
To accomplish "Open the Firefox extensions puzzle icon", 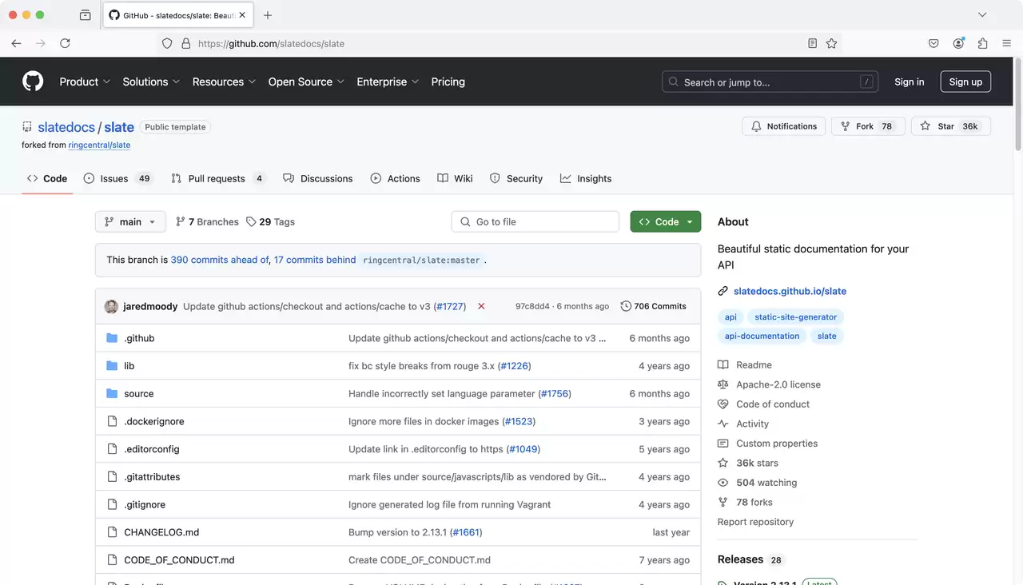I will 982,43.
